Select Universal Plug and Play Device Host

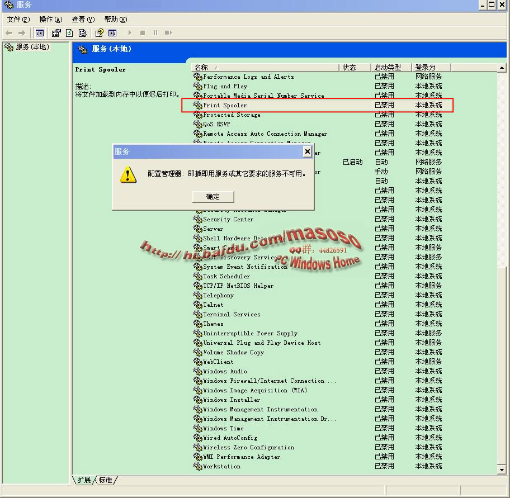262,343
